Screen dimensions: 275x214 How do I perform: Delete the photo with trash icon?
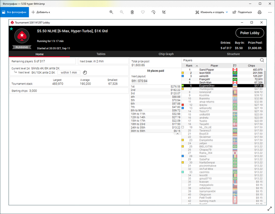[x=132, y=12]
